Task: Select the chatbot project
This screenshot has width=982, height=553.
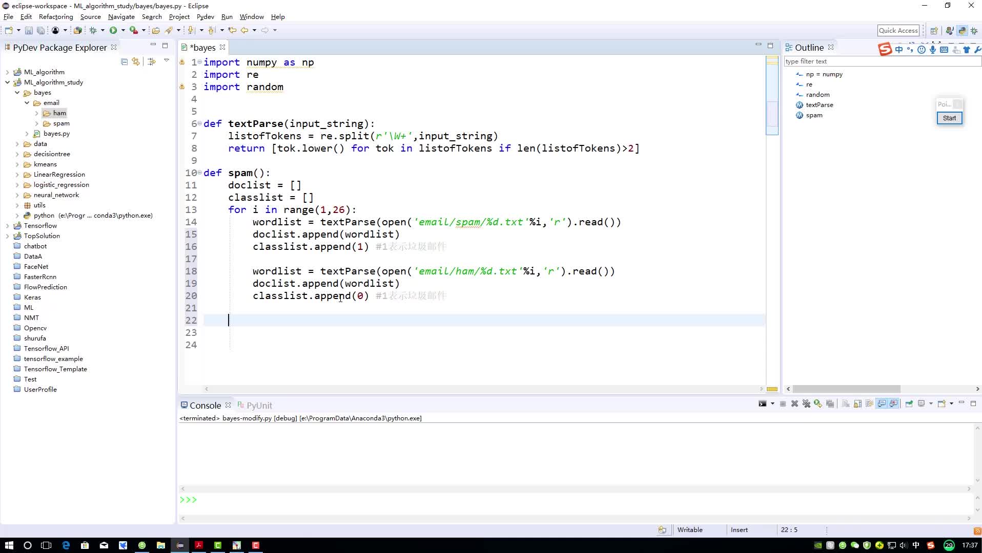Action: pos(35,246)
